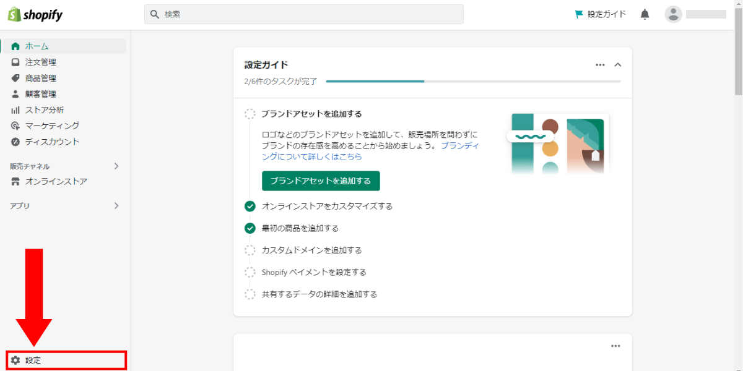Click the 注文管理 inbox icon
743x371 pixels.
[x=15, y=62]
